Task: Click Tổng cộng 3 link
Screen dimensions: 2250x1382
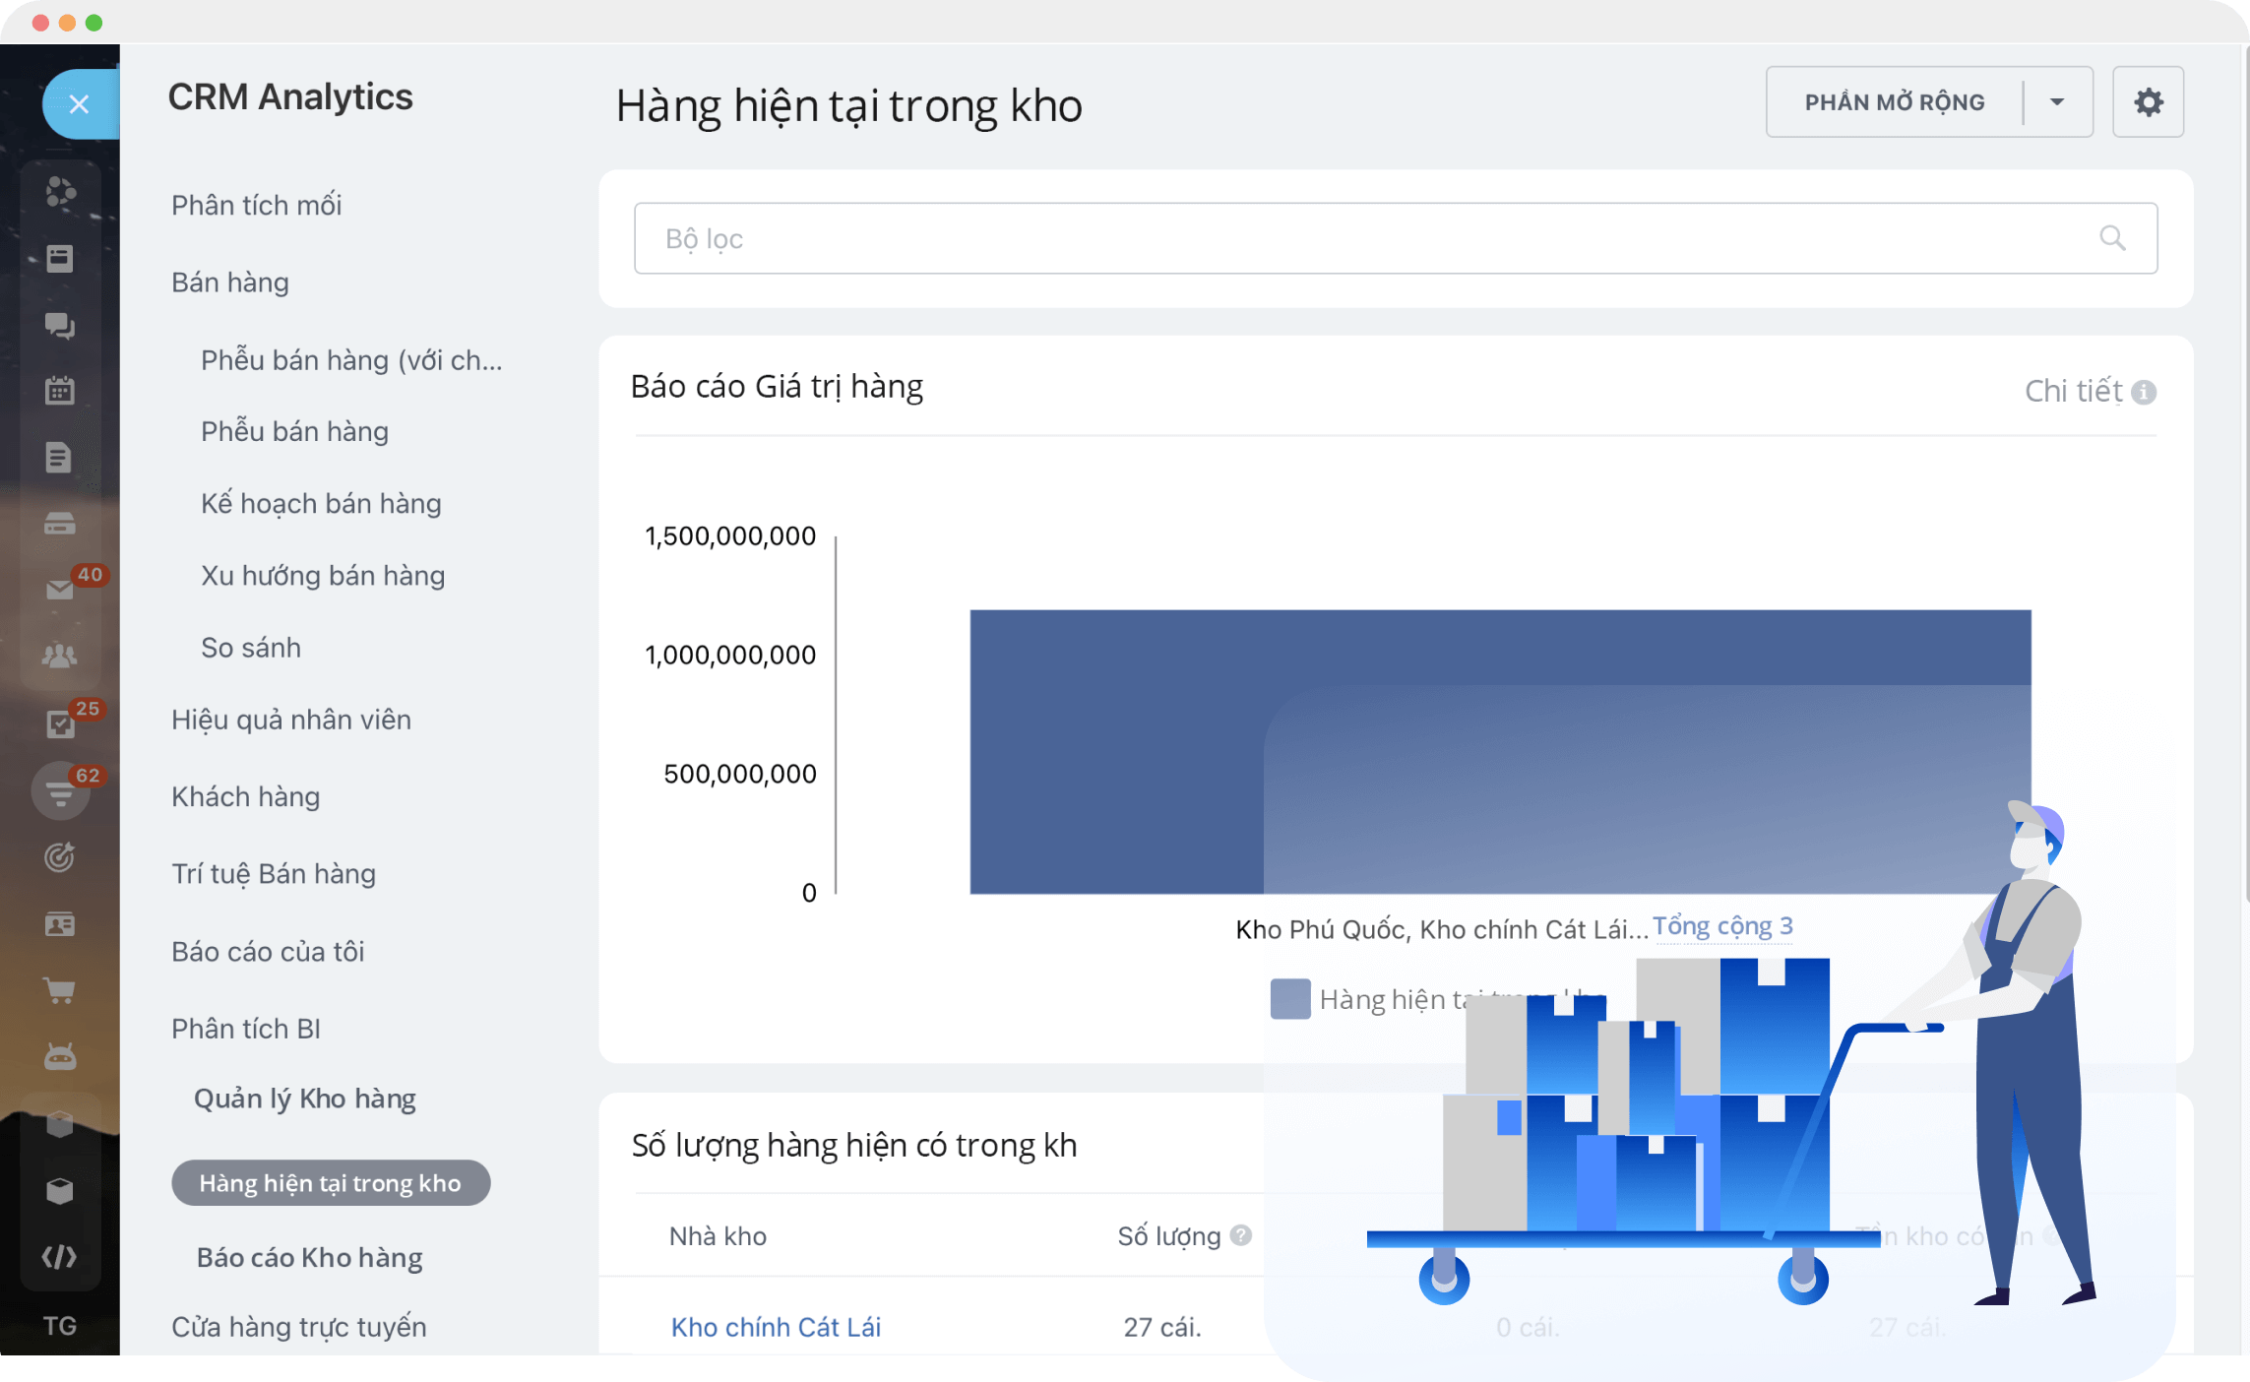Action: [1722, 926]
